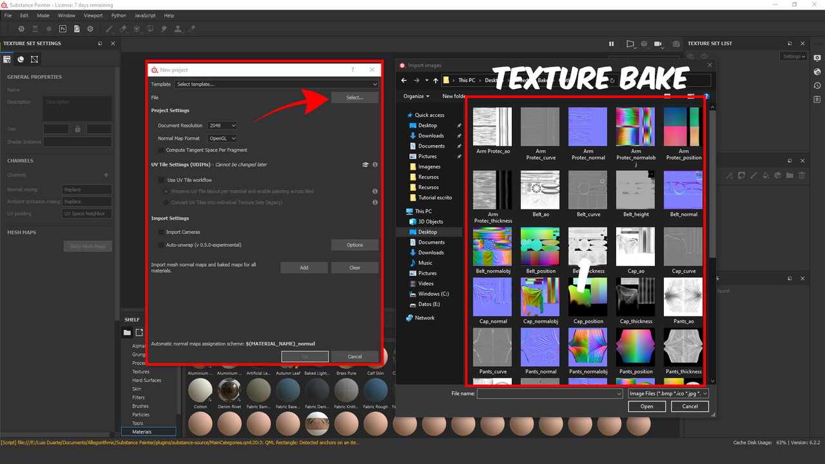The width and height of the screenshot is (825, 464).
Task: Open the hourglass icon in top toolbar
Action: click(x=35, y=29)
